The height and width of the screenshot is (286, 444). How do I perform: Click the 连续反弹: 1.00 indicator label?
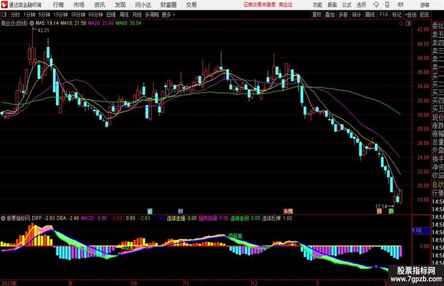click(x=277, y=218)
